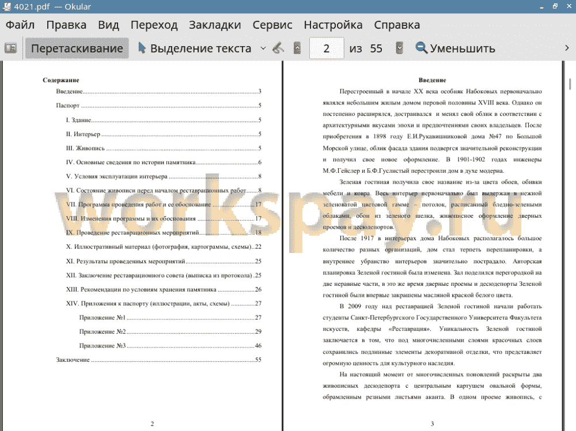The image size is (576, 431).
Task: Open the Правка menu
Action: pyautogui.click(x=66, y=25)
